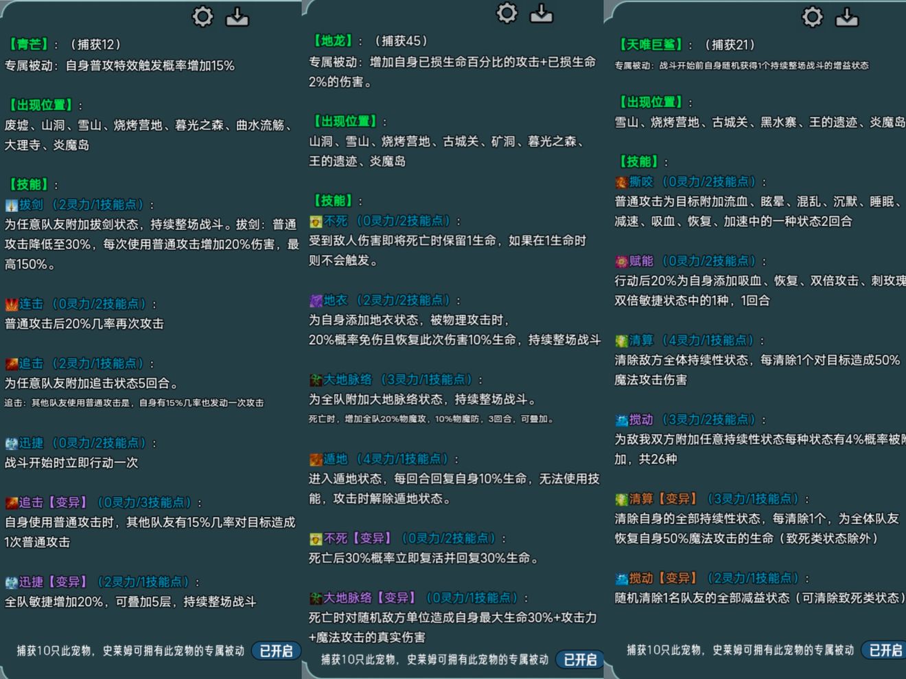The width and height of the screenshot is (906, 679).
Task: Select the 赋能 skill icon
Action: tap(621, 261)
